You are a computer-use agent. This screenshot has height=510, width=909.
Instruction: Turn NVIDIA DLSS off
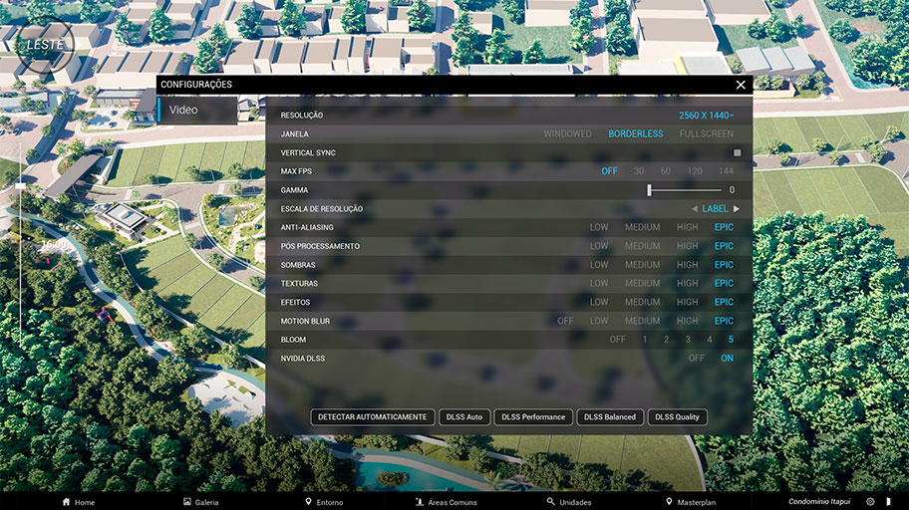click(696, 359)
